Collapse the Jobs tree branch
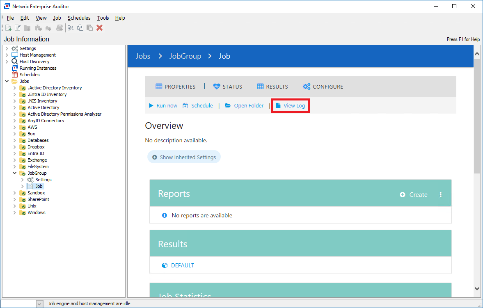 [7, 81]
